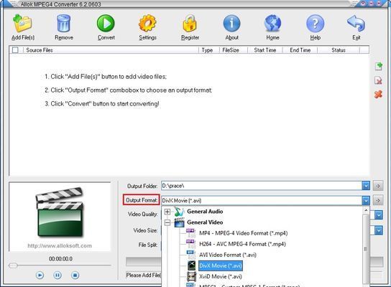Expand the General Audio tree node
This screenshot has width=391, height=287.
[x=167, y=212]
